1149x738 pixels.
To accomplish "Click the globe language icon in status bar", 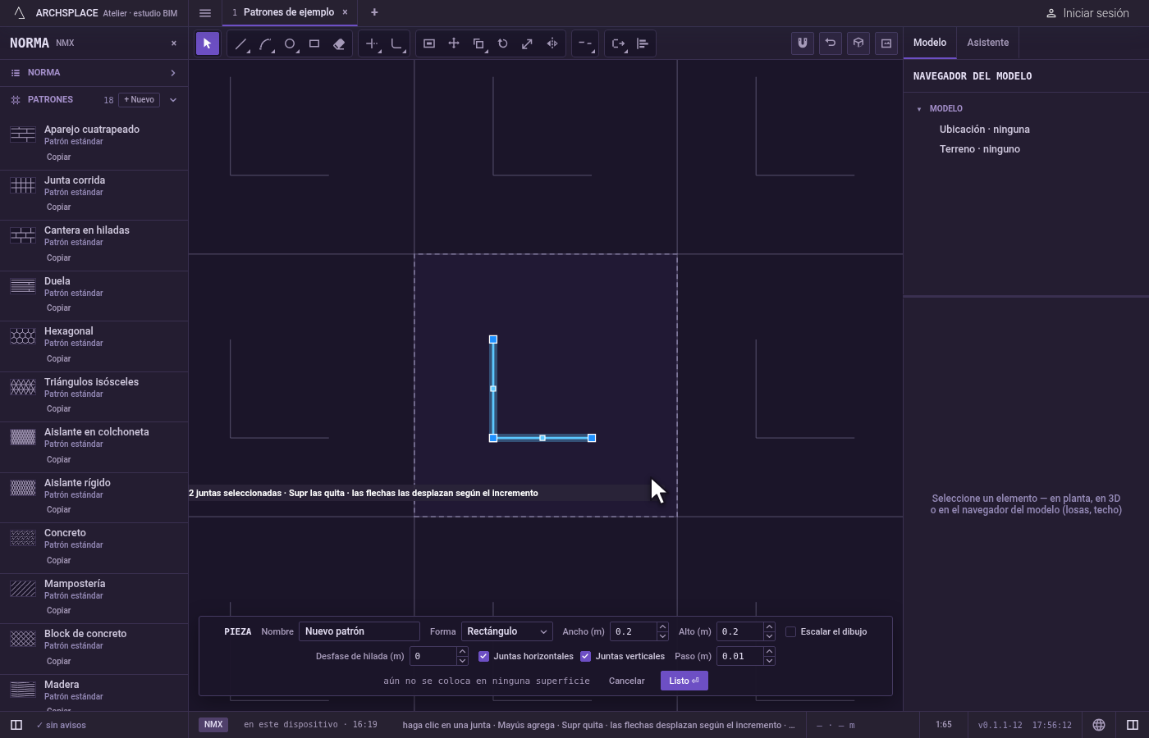I will (1099, 725).
